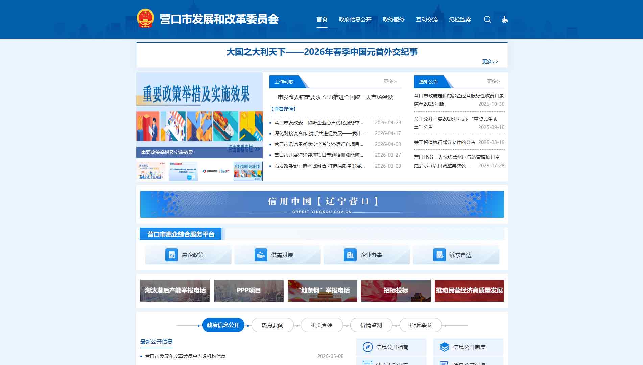Open the PPP项目 banner

point(249,291)
